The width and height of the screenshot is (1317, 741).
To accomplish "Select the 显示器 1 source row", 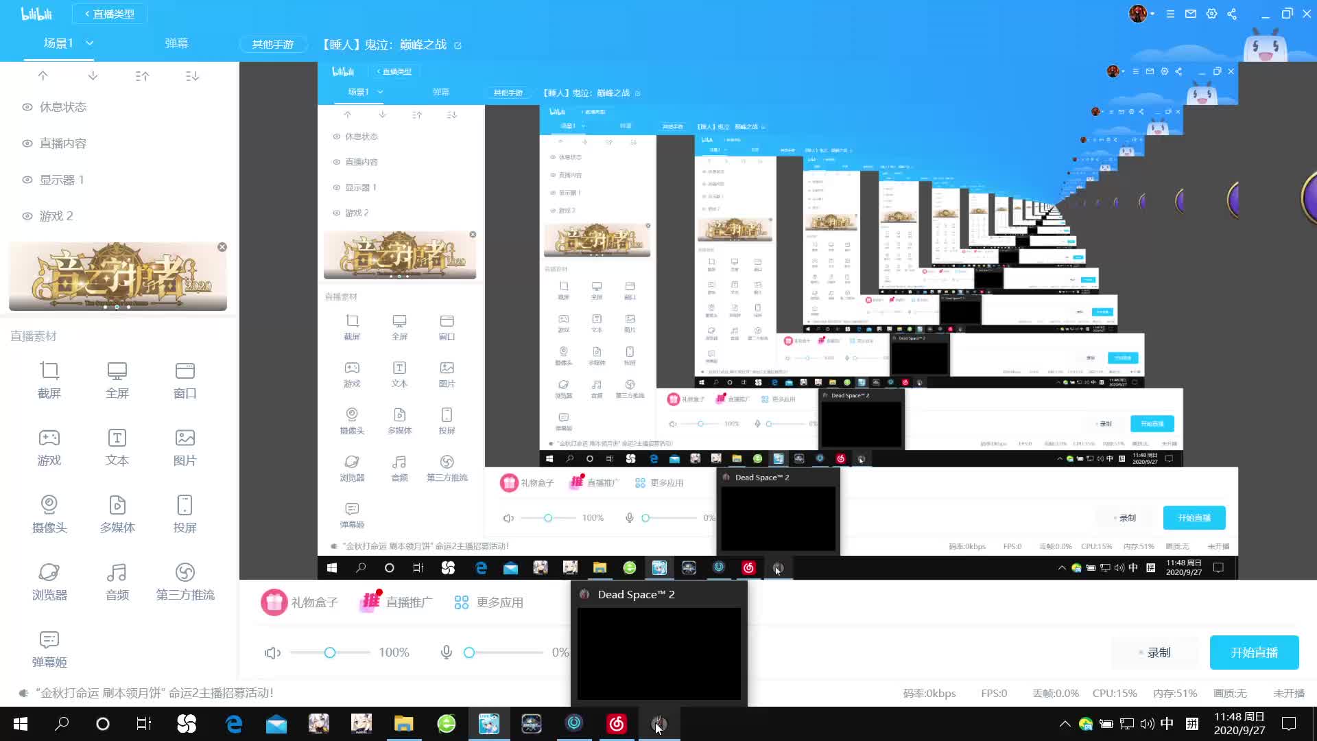I will click(x=119, y=180).
